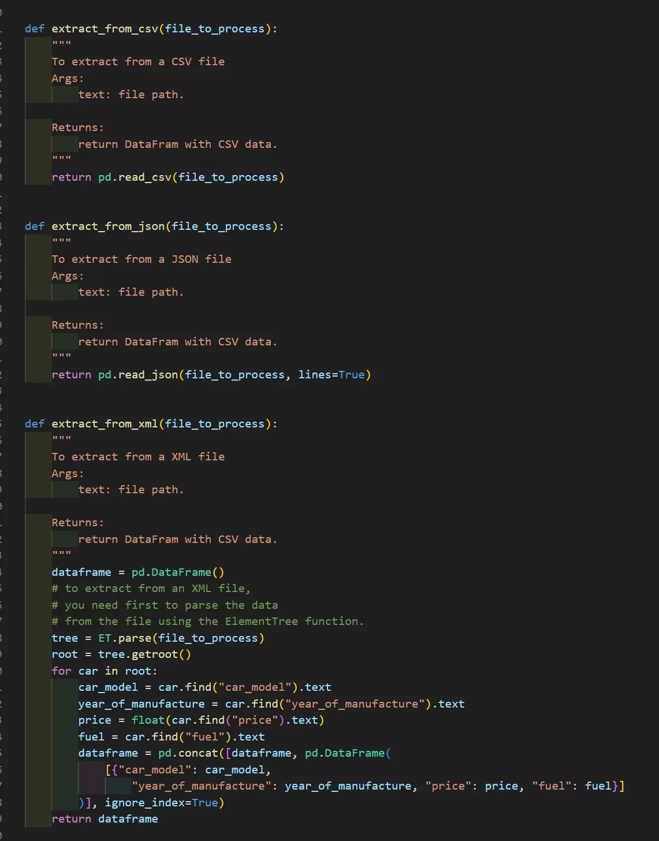The image size is (659, 841).
Task: Click the float price conversion
Action: [x=148, y=720]
